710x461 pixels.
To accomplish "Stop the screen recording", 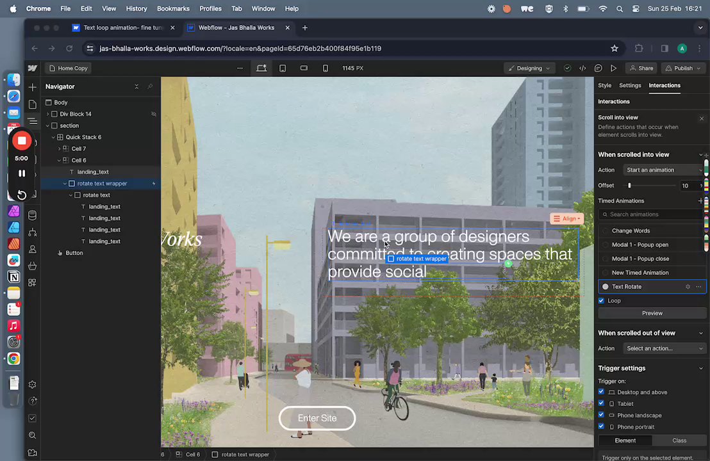I will click(22, 141).
